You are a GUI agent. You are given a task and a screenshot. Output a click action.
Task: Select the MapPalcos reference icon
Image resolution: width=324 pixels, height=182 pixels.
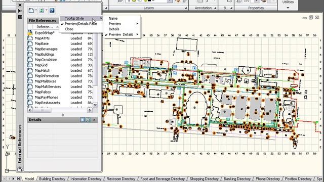point(30,92)
